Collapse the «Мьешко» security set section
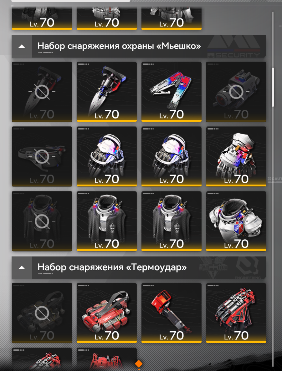This screenshot has height=371, width=282. pyautogui.click(x=22, y=46)
